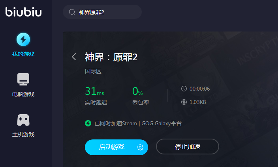Click the search magnifier icon
The width and height of the screenshot is (278, 167).
tap(72, 12)
